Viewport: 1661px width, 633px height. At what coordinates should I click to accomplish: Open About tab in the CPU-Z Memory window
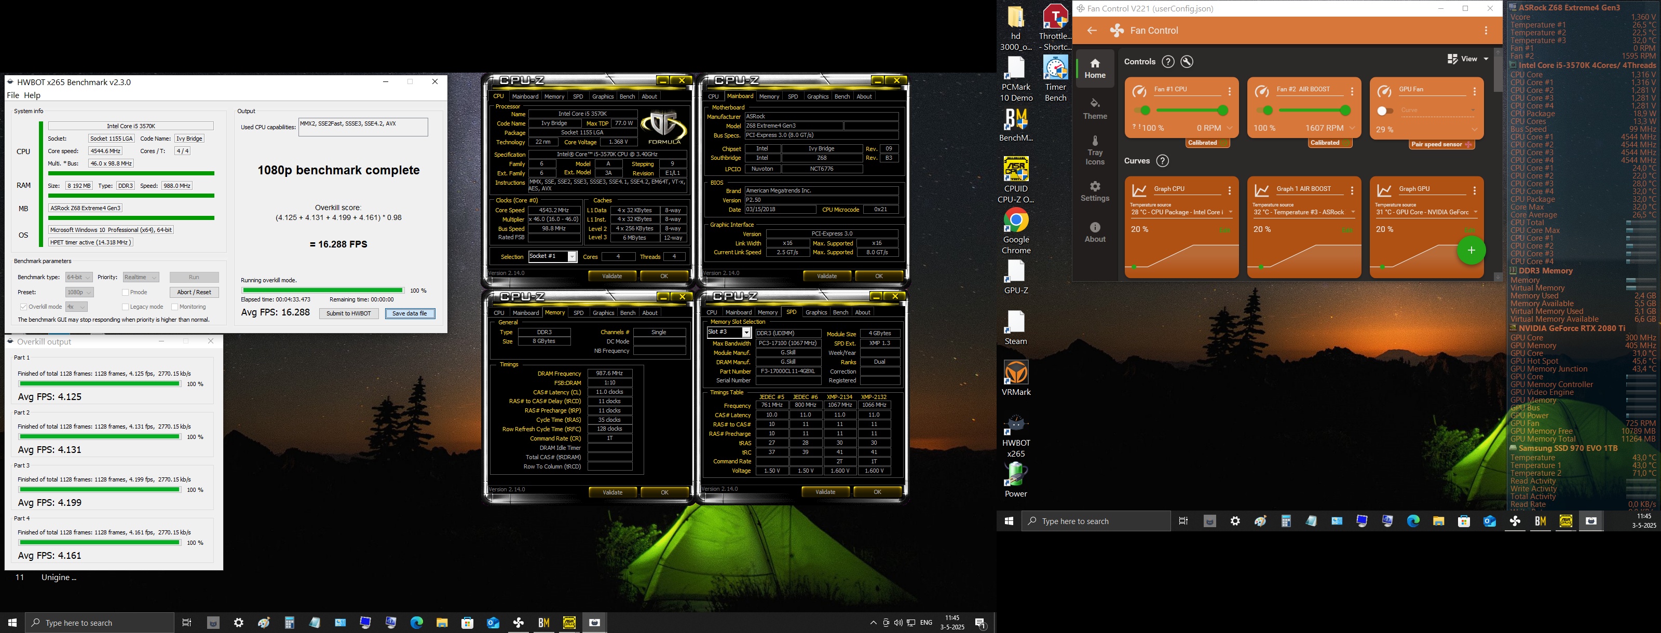[650, 313]
